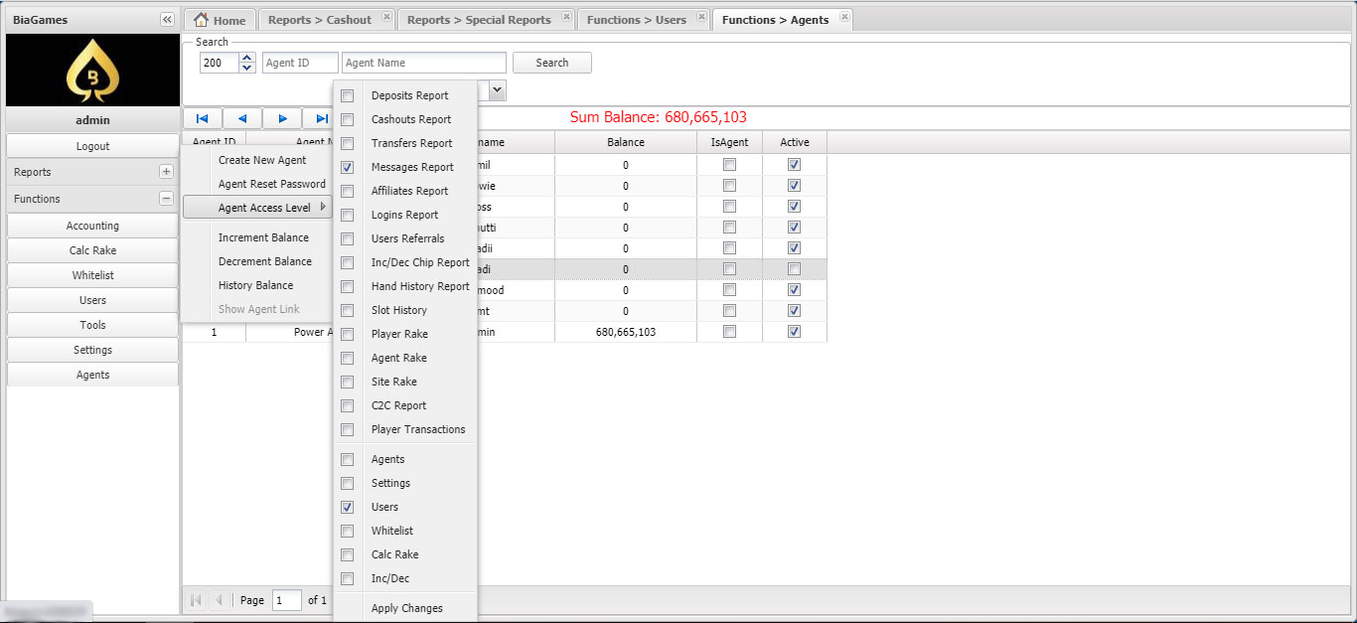1357x623 pixels.
Task: Close the Reports > Special Reports tab
Action: click(x=566, y=18)
